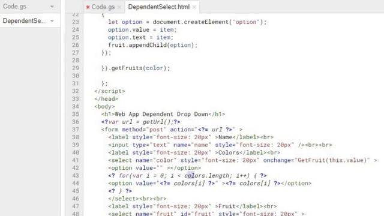Click line number 47 in the gutter
Viewport: 384px width, 216px height.
click(76, 206)
